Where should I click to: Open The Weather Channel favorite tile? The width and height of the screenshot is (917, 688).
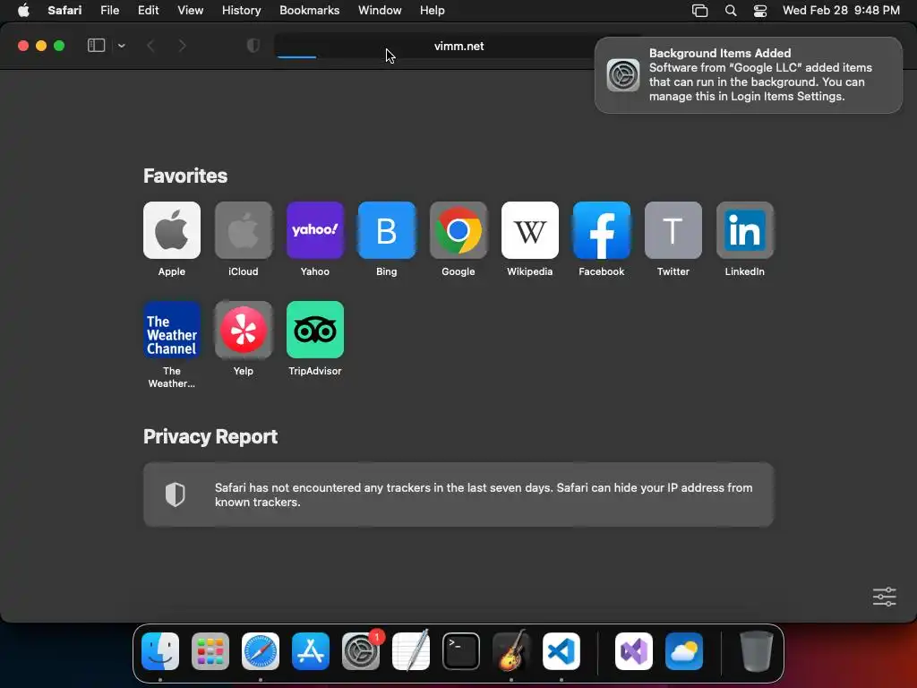click(171, 330)
